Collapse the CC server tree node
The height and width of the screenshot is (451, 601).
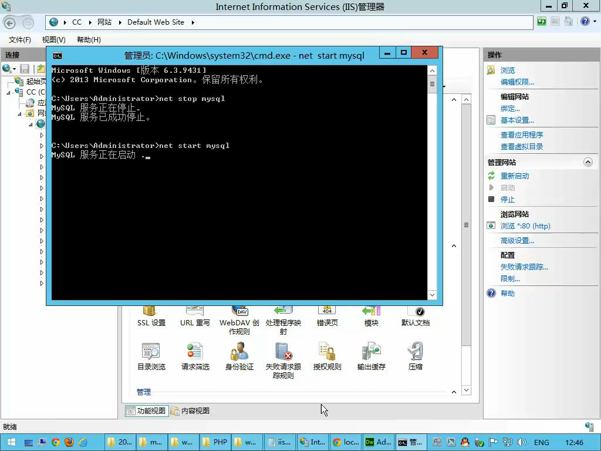pyautogui.click(x=8, y=92)
